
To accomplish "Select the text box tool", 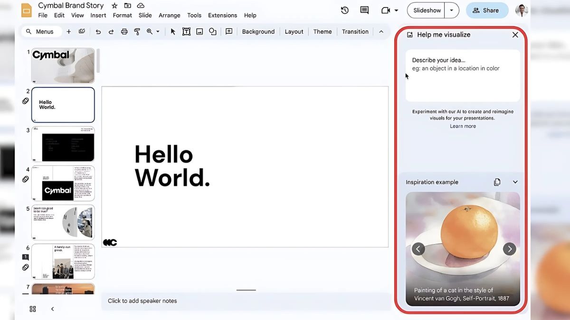I will coord(186,32).
